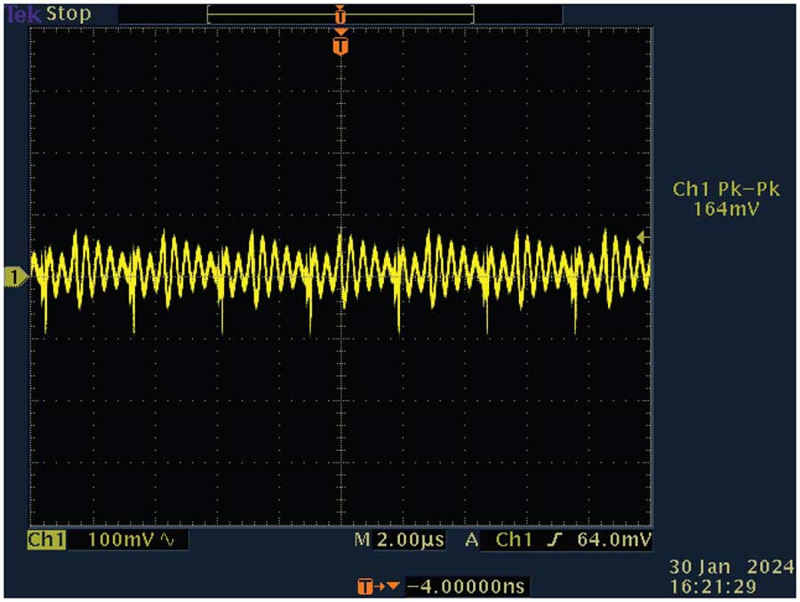Toggle the Stop acquisition state
Image resolution: width=800 pixels, height=602 pixels.
69,12
